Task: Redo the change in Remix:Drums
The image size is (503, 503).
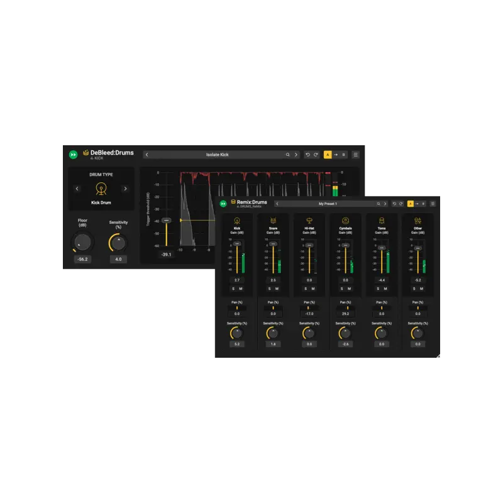Action: click(401, 204)
